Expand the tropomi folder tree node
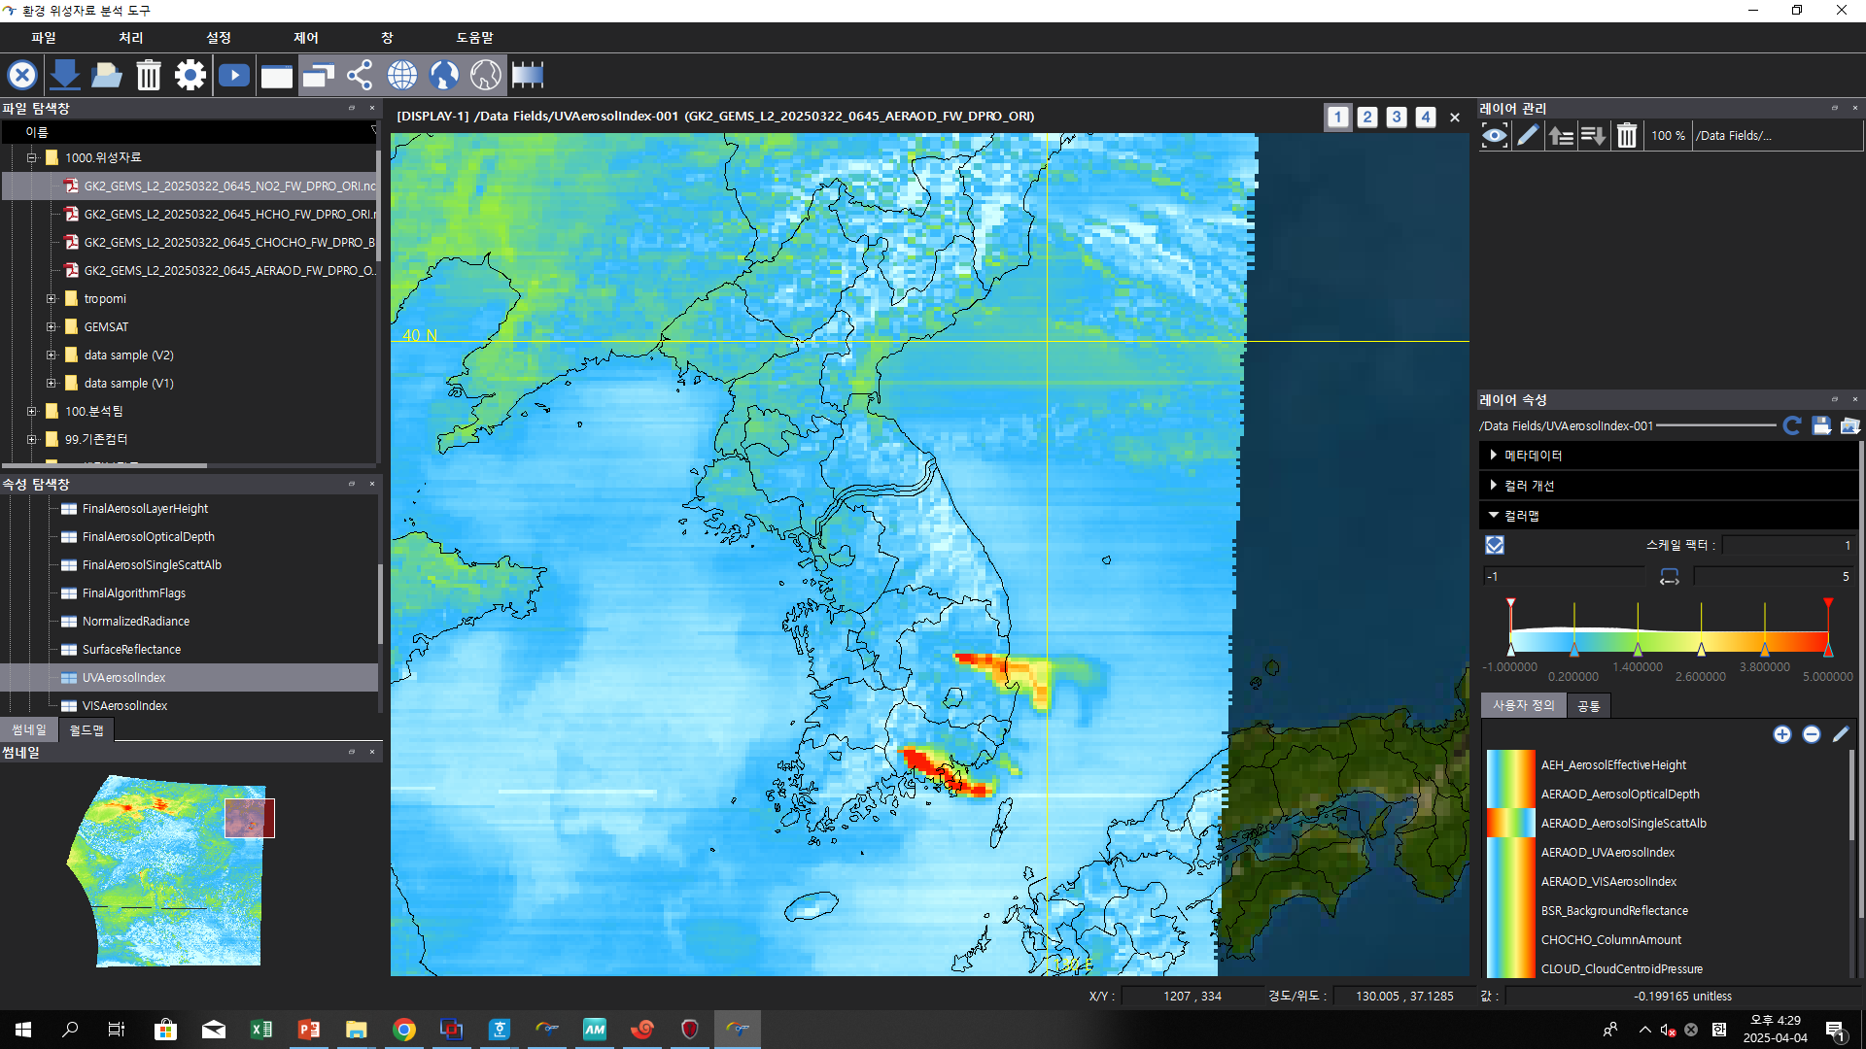This screenshot has height=1049, width=1866. coord(52,299)
